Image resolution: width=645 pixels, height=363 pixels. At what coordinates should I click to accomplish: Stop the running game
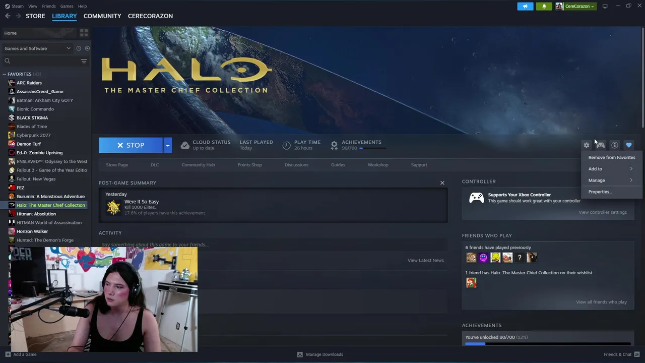tap(131, 145)
